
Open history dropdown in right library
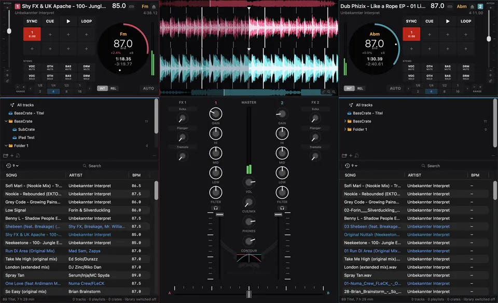click(x=351, y=166)
